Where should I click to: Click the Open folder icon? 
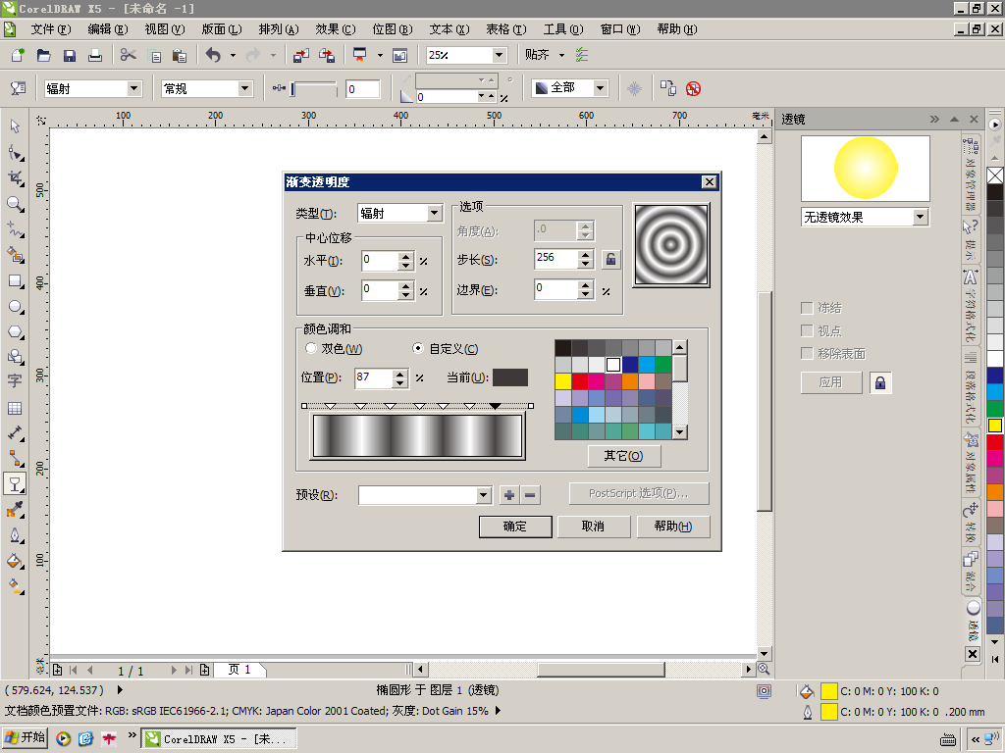43,55
